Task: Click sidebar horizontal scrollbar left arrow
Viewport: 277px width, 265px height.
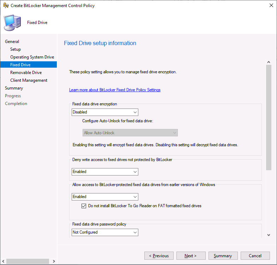Action: click(3, 261)
